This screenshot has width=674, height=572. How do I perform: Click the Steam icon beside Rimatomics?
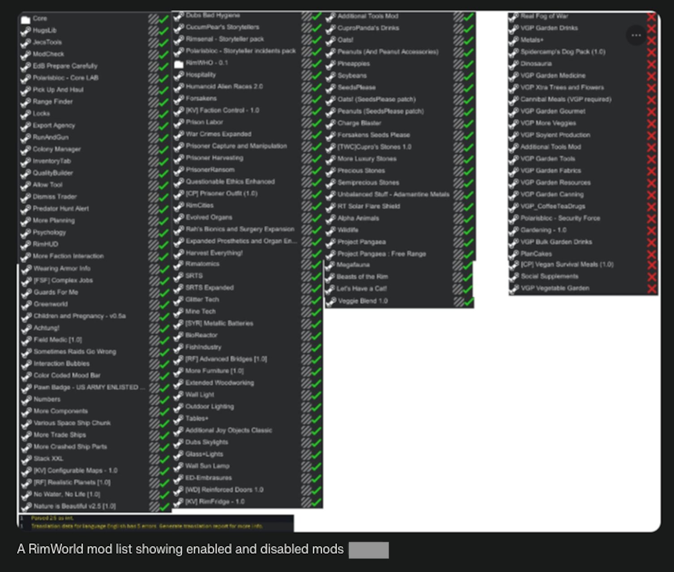(179, 265)
